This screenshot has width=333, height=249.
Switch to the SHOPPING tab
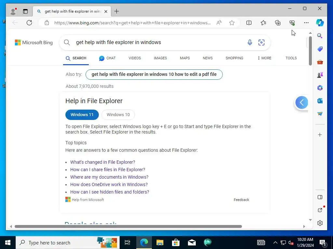(x=234, y=58)
